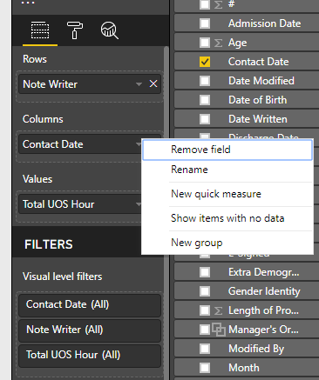Choose Remove field from context menu
319x380 pixels.
[227, 150]
